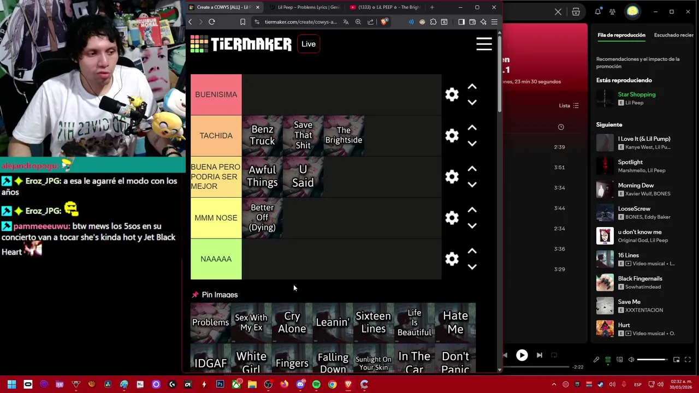Open Windows Start menu

pyautogui.click(x=11, y=384)
